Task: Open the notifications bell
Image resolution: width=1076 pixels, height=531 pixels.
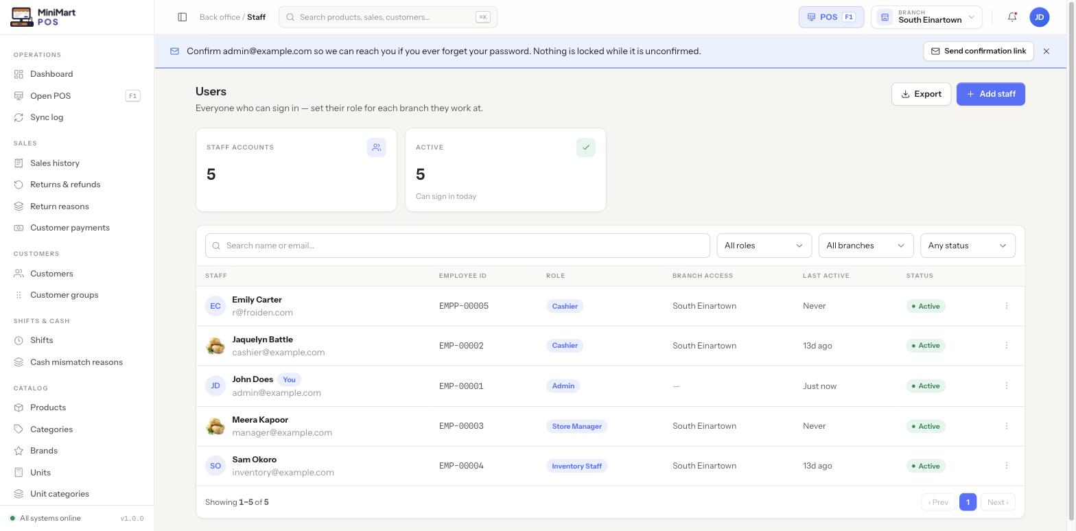Action: (x=1012, y=17)
